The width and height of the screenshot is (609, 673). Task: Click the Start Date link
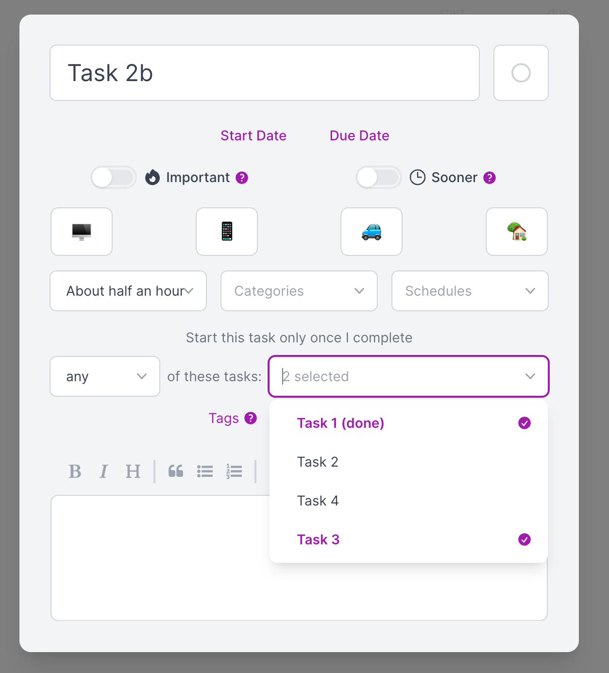coord(254,135)
